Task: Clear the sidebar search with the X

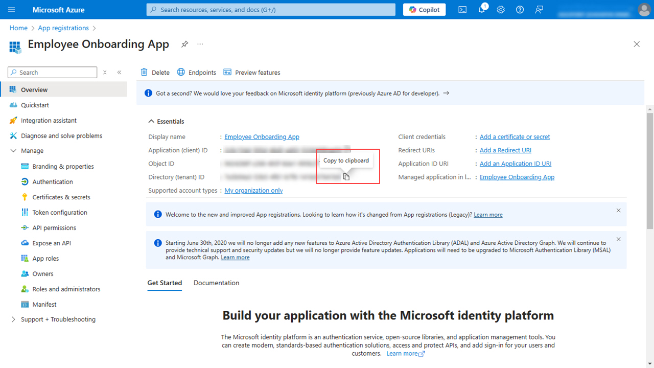Action: tap(105, 73)
